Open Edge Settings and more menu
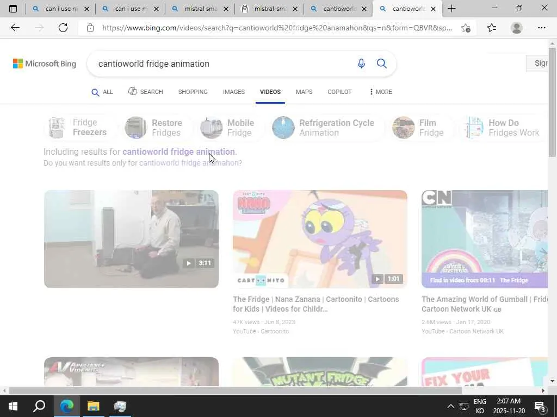 click(541, 28)
